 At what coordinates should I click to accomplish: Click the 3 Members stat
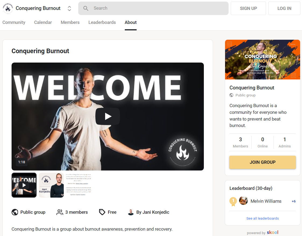click(240, 142)
